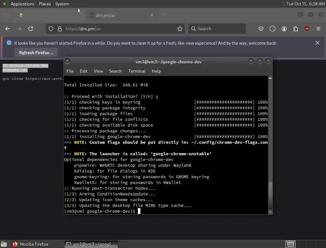Close the dro.pm/av tab
The image size is (326, 248).
coord(152,15)
